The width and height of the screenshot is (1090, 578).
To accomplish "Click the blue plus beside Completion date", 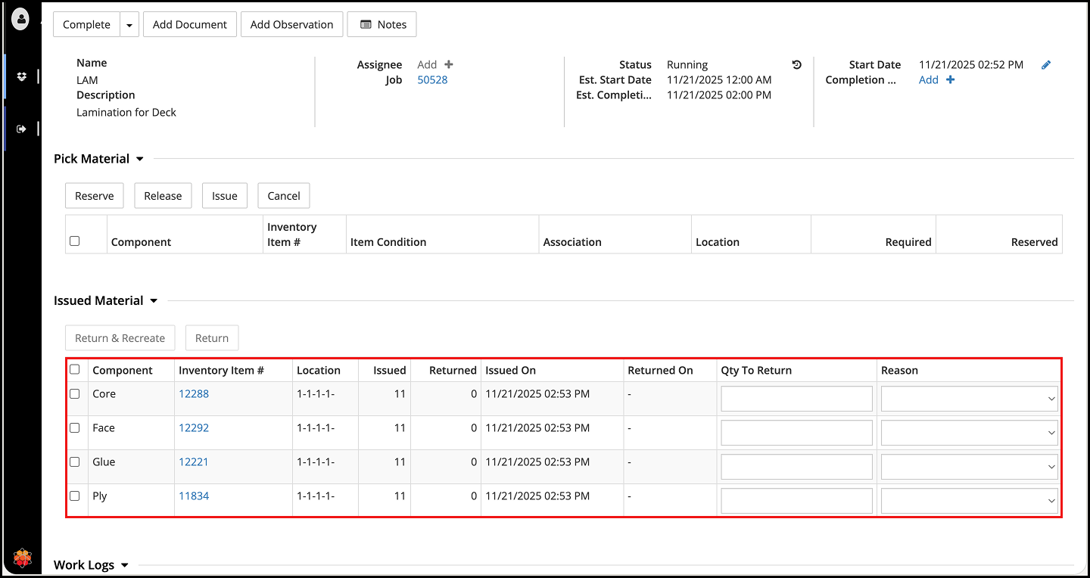I will (950, 80).
